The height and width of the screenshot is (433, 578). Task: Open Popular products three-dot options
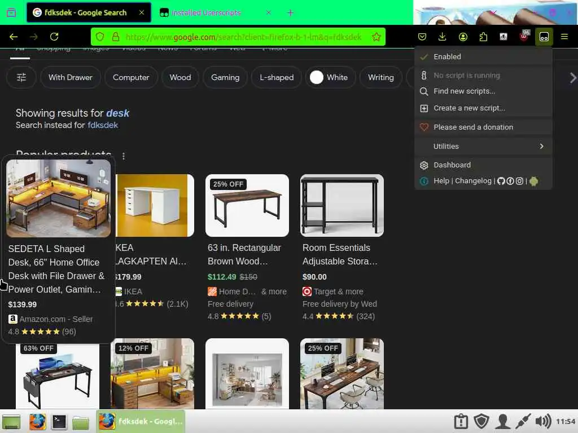[124, 156]
